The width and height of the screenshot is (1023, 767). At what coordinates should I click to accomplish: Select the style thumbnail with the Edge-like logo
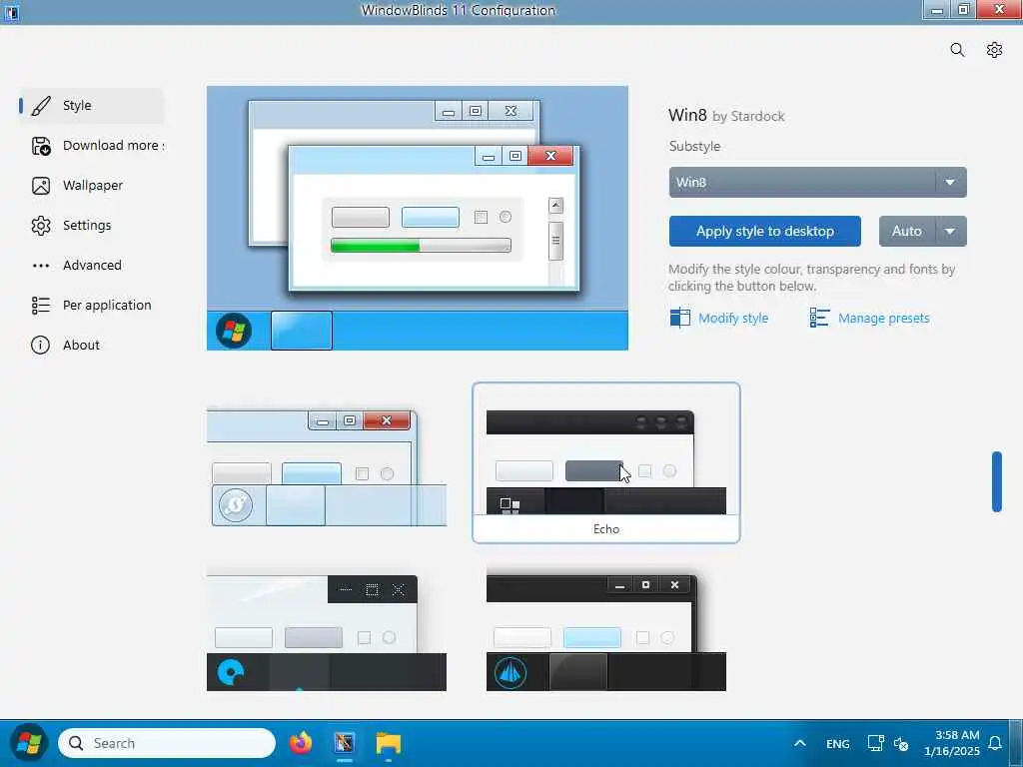click(327, 632)
